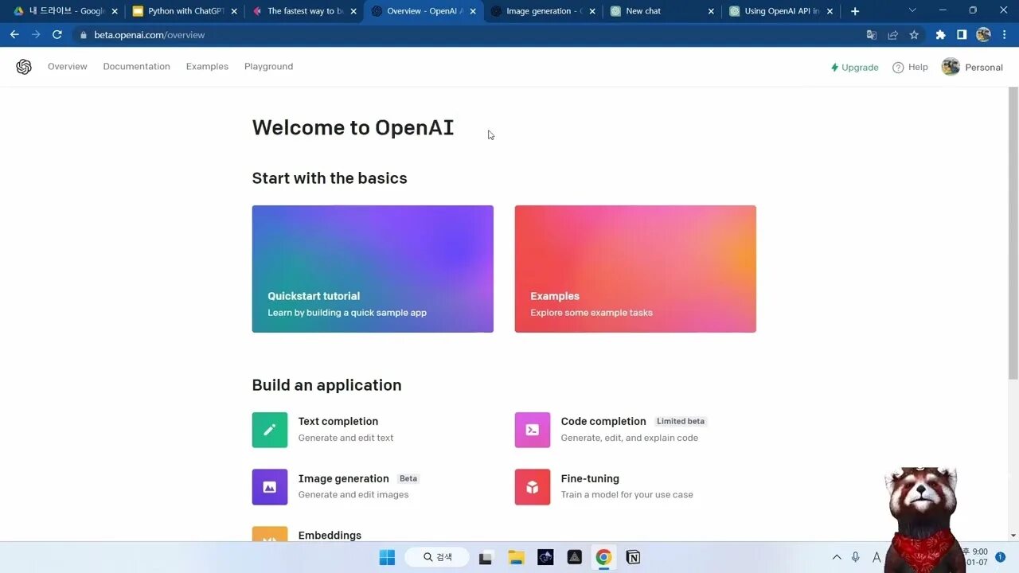The height and width of the screenshot is (573, 1019).
Task: Open the Examples gradient card
Action: pyautogui.click(x=635, y=269)
